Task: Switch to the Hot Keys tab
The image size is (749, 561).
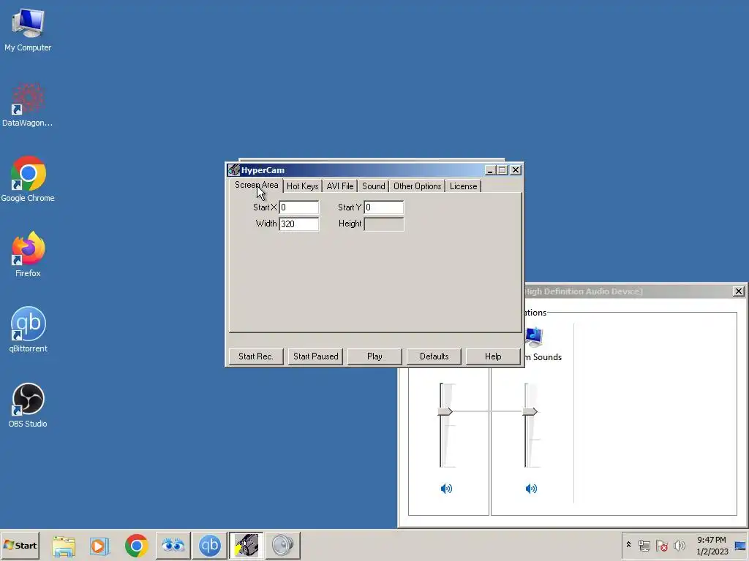Action: click(302, 186)
